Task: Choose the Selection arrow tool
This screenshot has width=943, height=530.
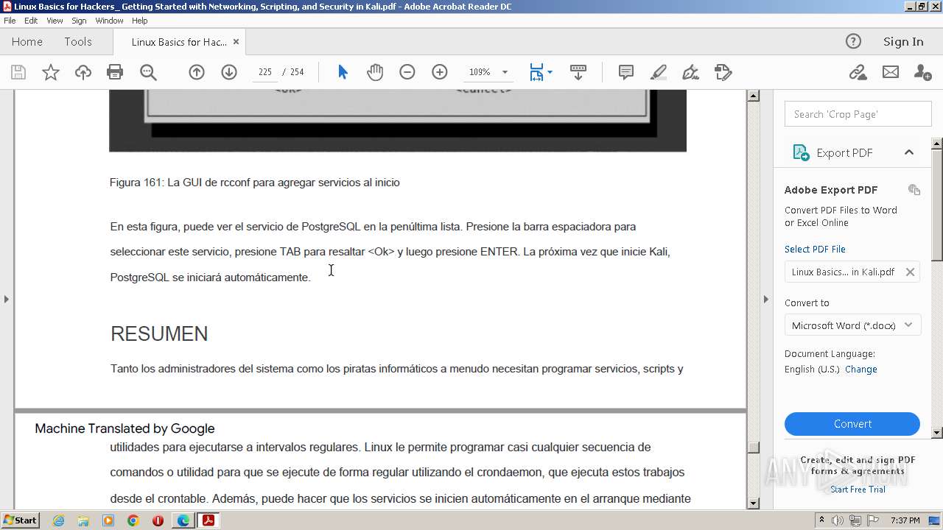Action: (x=343, y=72)
